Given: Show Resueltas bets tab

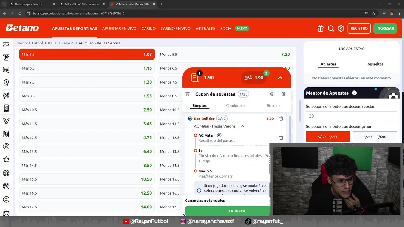Looking at the screenshot, I should pyautogui.click(x=375, y=64).
